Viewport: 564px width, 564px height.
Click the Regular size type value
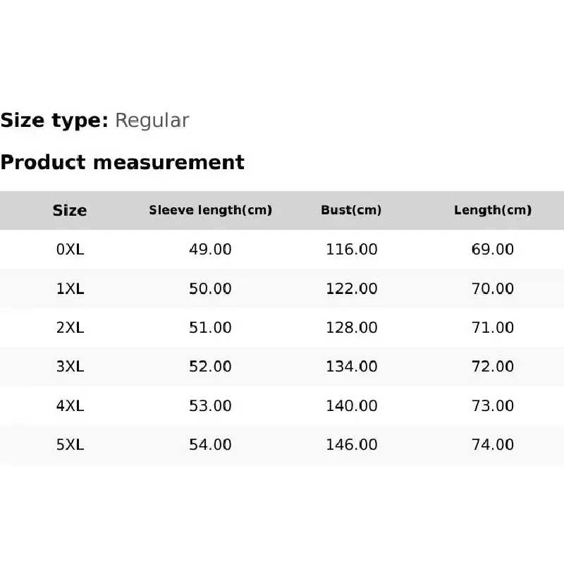click(152, 121)
